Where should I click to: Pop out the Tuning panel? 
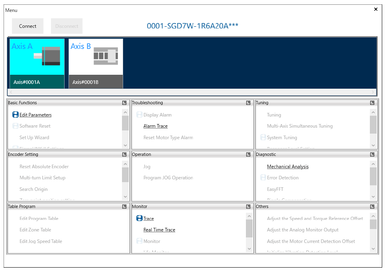(x=372, y=103)
